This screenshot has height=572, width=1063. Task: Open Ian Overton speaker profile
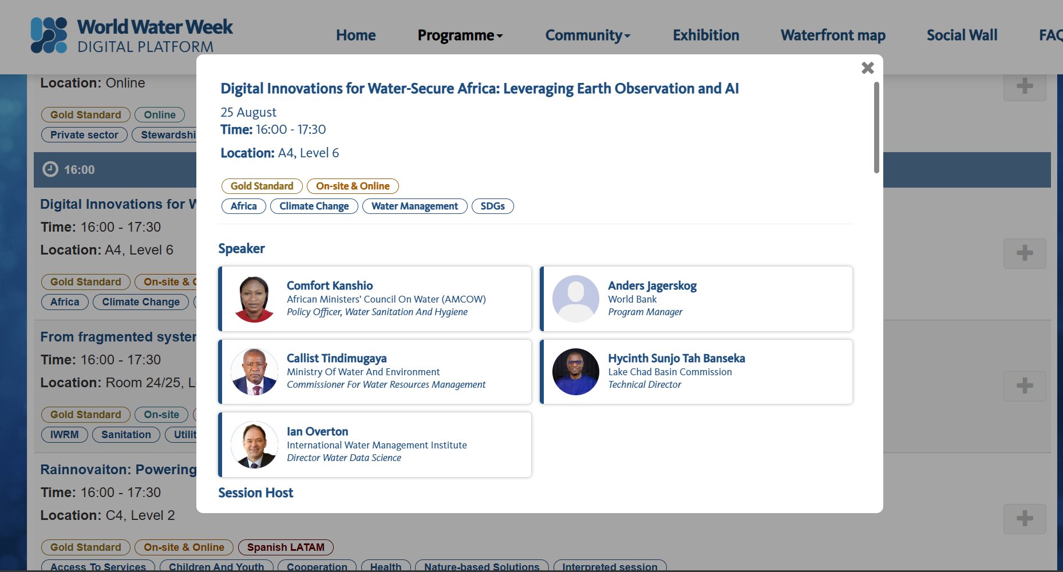point(375,444)
